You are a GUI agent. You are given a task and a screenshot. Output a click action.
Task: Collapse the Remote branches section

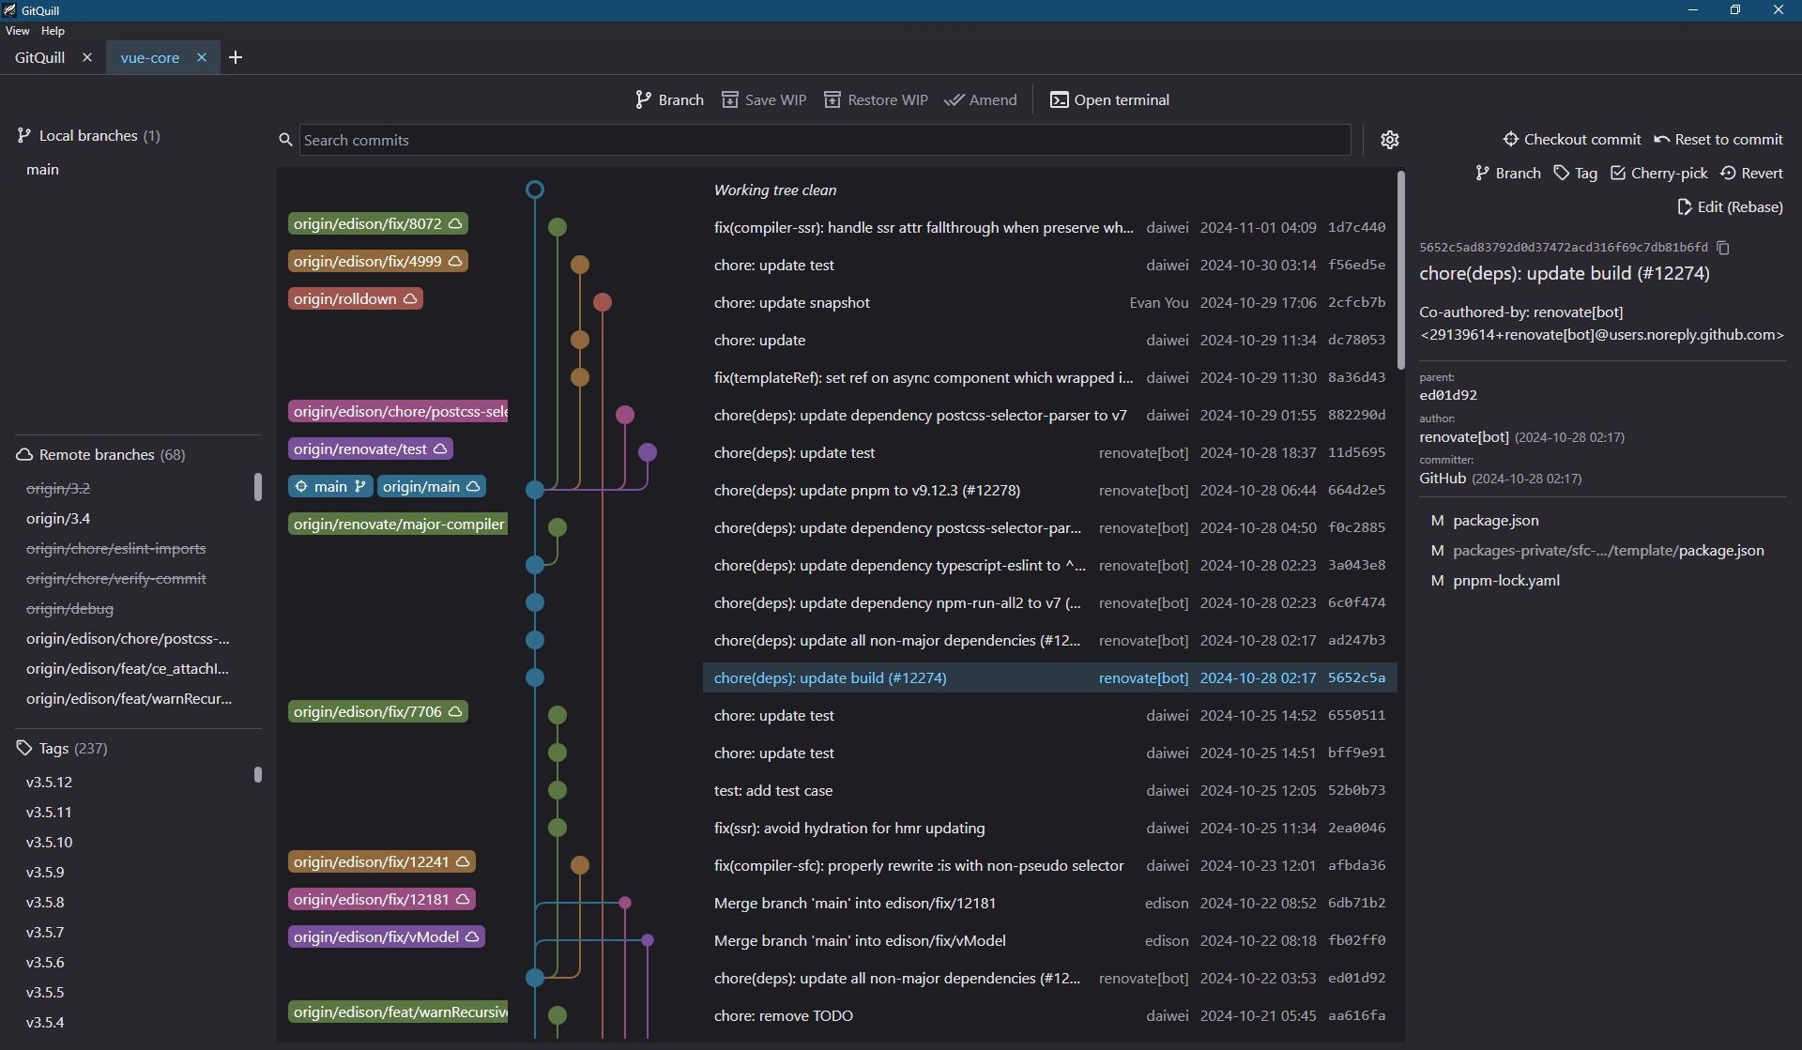(x=100, y=454)
